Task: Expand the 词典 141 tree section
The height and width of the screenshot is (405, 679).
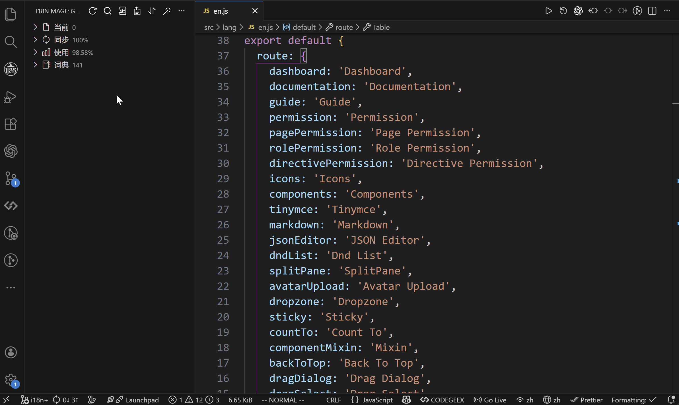Action: click(x=35, y=65)
